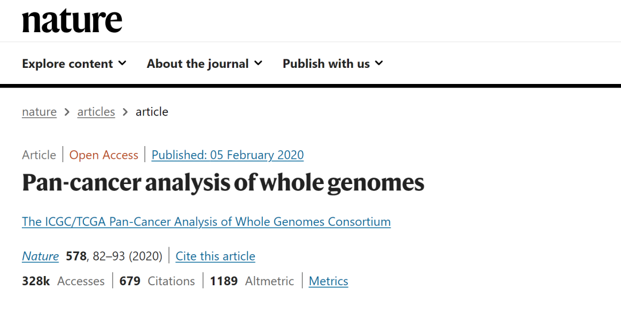The width and height of the screenshot is (621, 314).
Task: Open the ICGC/TCGA Consortium author link
Action: coord(206,221)
